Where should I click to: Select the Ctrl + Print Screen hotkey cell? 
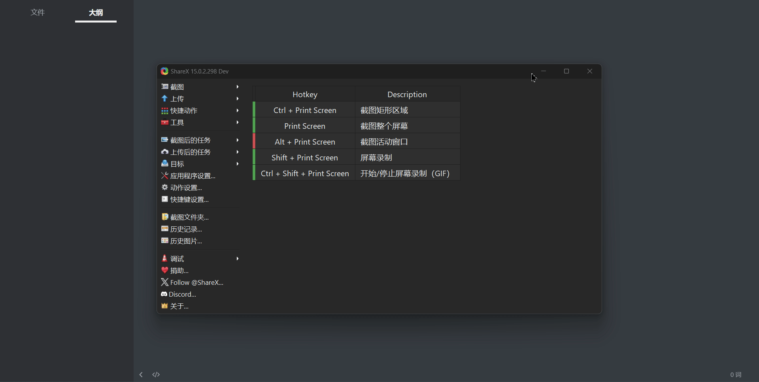(305, 110)
